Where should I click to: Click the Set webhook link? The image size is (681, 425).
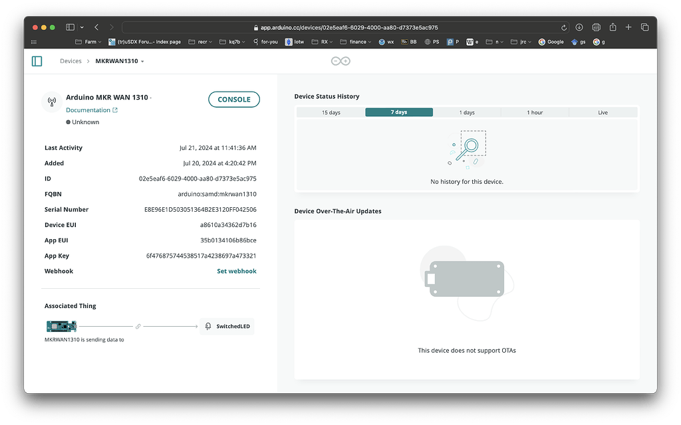point(237,271)
